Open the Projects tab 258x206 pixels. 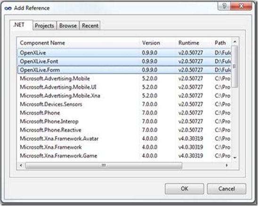(x=44, y=26)
